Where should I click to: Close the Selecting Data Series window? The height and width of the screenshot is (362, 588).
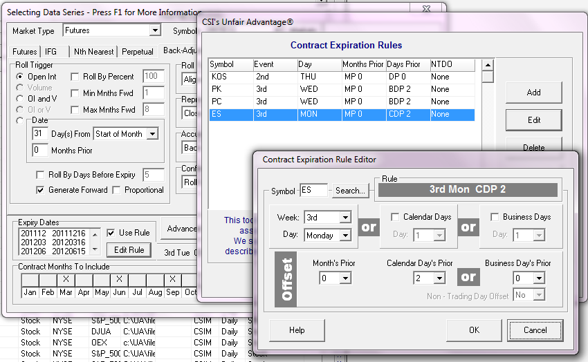[426, 8]
